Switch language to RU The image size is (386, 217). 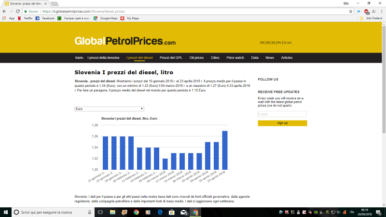pos(279,43)
